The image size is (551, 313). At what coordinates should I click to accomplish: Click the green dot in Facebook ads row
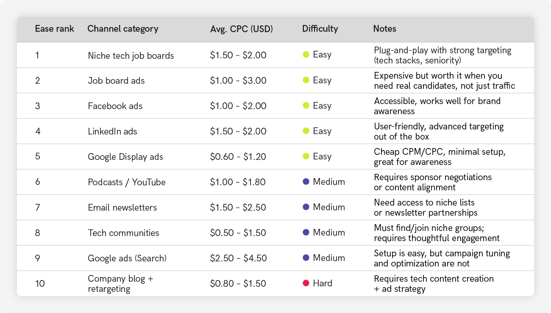[x=306, y=105]
